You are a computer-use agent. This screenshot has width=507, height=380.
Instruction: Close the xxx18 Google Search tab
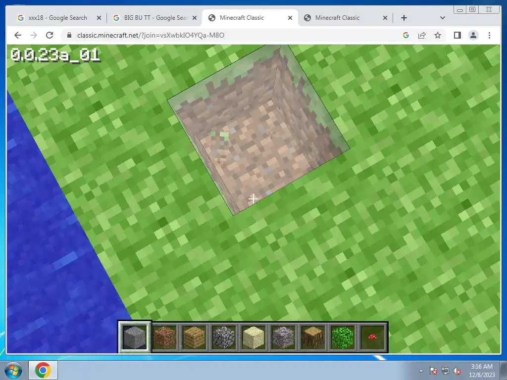click(99, 18)
